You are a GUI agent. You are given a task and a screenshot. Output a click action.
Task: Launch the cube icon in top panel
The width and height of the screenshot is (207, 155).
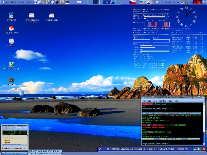[x=52, y=2]
